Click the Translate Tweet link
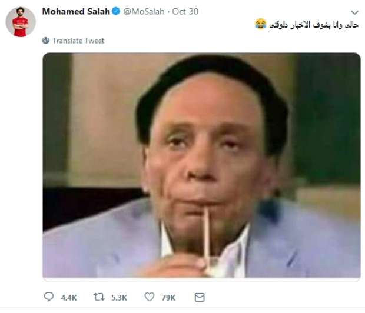This screenshot has height=313, width=365. point(78,41)
